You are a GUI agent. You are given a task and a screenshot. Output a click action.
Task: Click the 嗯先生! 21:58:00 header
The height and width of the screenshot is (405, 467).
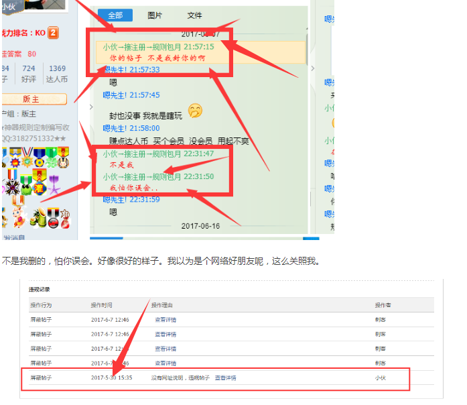point(131,128)
